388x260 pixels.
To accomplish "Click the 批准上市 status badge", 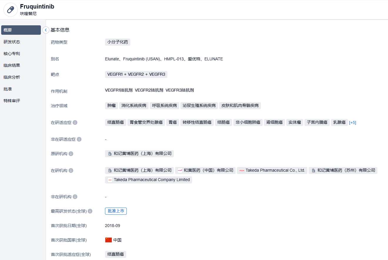I will click(116, 211).
